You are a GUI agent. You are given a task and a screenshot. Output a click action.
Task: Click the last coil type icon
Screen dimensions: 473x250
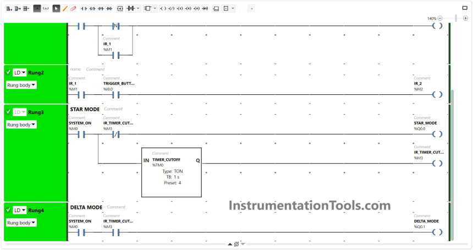pyautogui.click(x=205, y=8)
